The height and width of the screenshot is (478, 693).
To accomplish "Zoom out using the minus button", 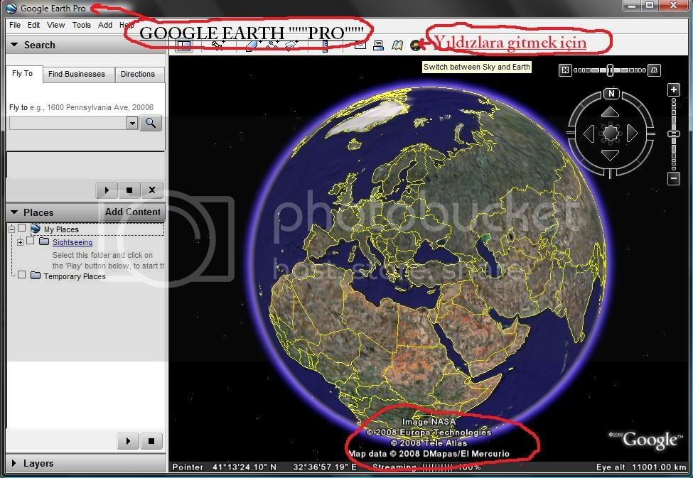I will [x=674, y=178].
